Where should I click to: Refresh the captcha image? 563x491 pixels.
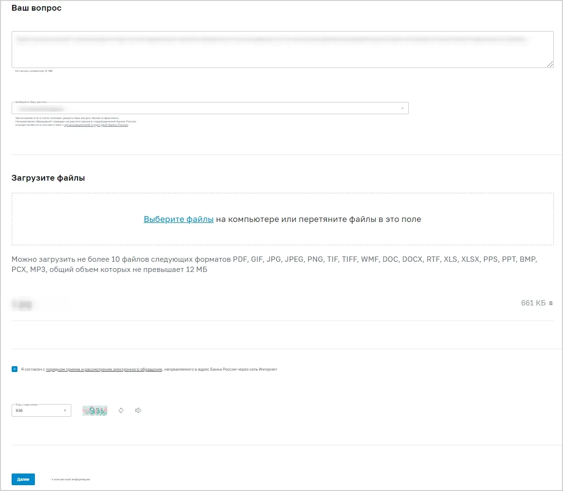[x=121, y=410]
